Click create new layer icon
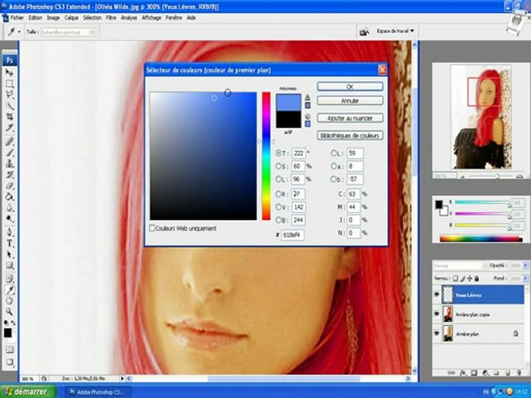 508,373
